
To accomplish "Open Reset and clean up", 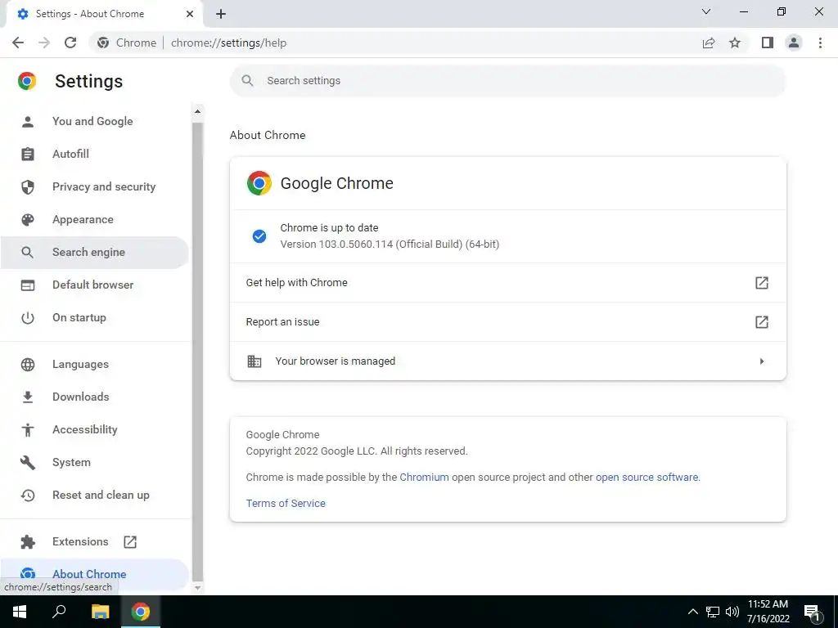I will click(x=95, y=495).
